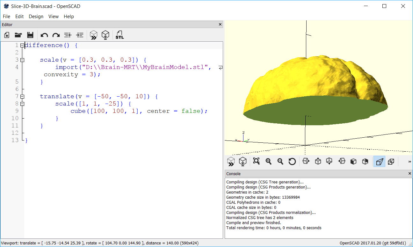This screenshot has height=247, width=413.
Task: Redo the edit in the editor toolbar
Action: (56, 35)
